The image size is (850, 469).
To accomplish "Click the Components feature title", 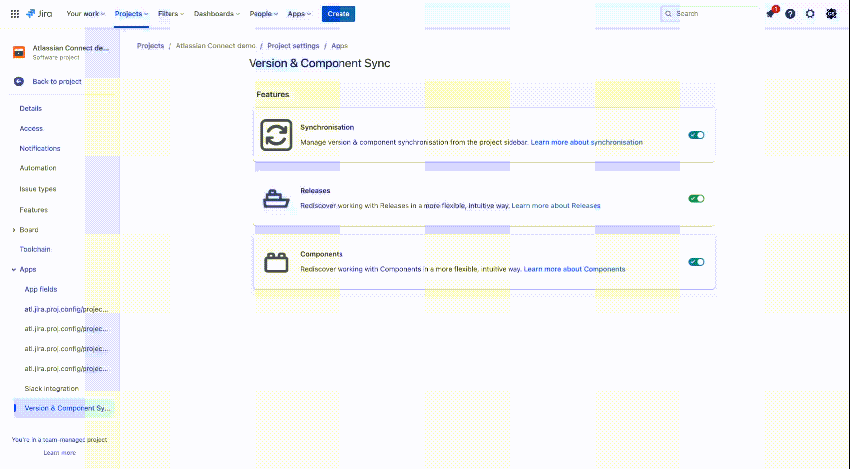I will point(322,254).
